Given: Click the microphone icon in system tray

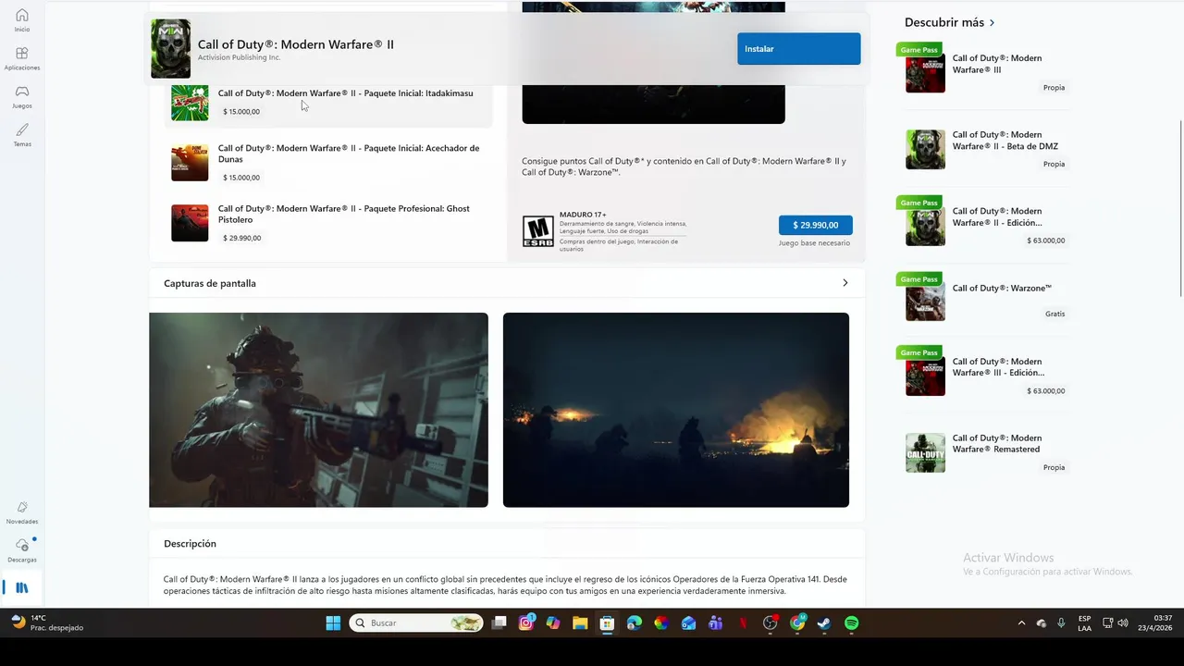Looking at the screenshot, I should point(1061,623).
